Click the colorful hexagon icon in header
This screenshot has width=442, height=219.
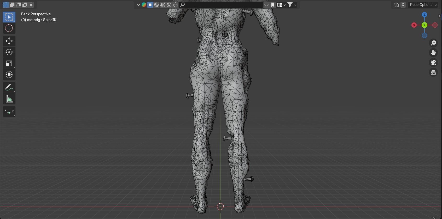(x=144, y=5)
